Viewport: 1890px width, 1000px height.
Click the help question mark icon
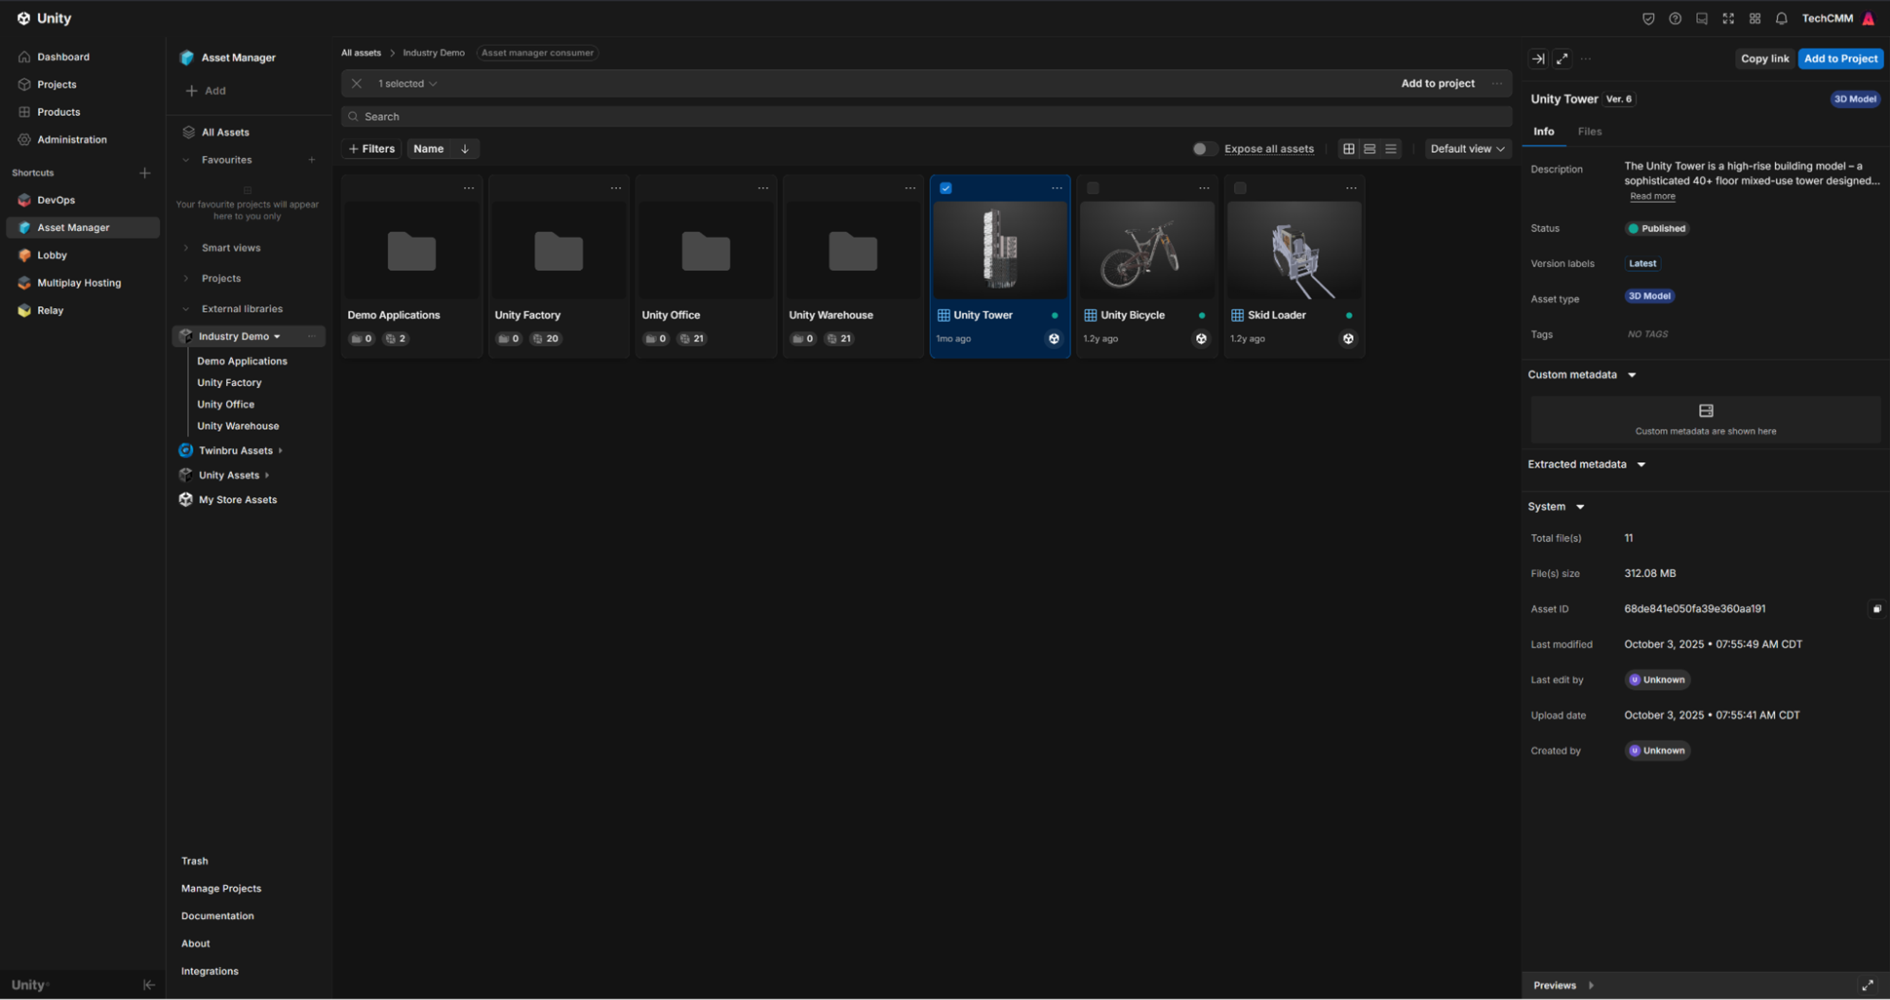(x=1675, y=18)
